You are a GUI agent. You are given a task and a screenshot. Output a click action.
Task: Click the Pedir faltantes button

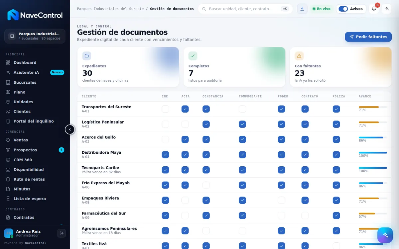[368, 37]
